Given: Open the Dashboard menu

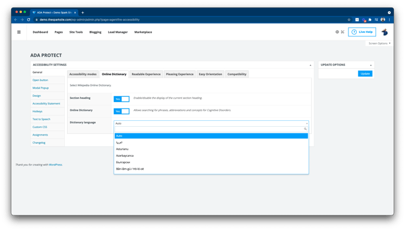Looking at the screenshot, I should pos(40,32).
